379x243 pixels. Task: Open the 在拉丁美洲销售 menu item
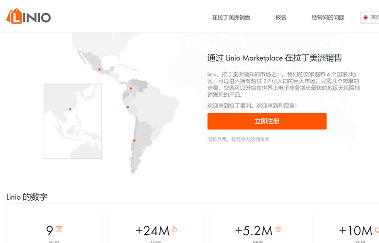[231, 17]
